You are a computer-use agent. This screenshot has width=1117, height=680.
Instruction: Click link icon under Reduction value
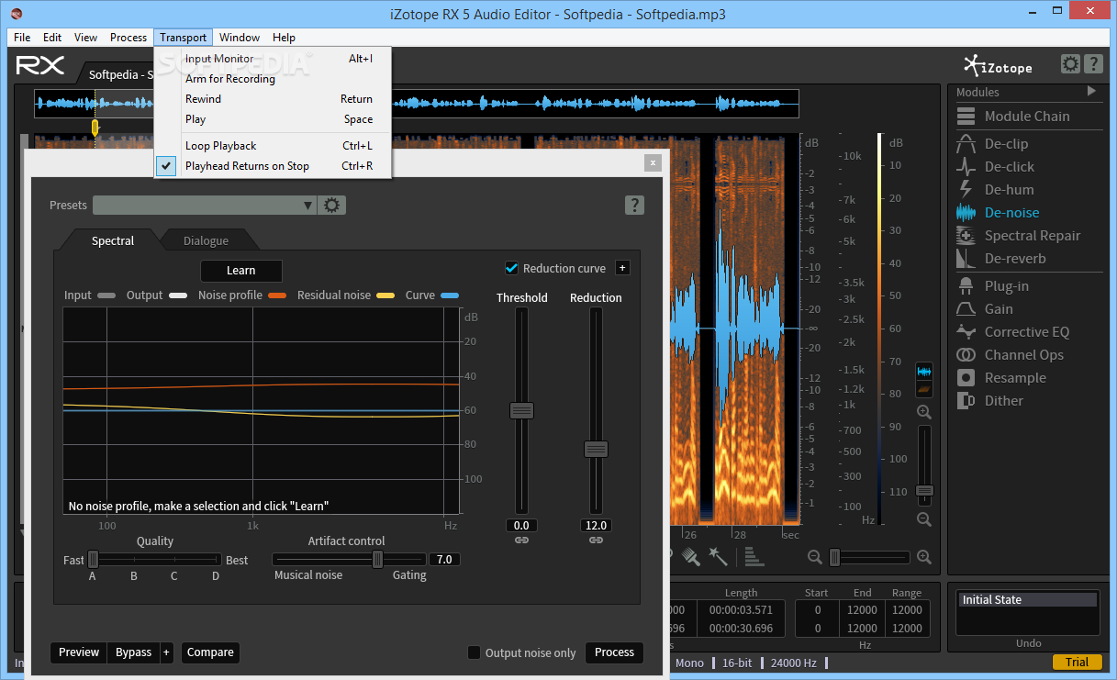click(x=596, y=541)
